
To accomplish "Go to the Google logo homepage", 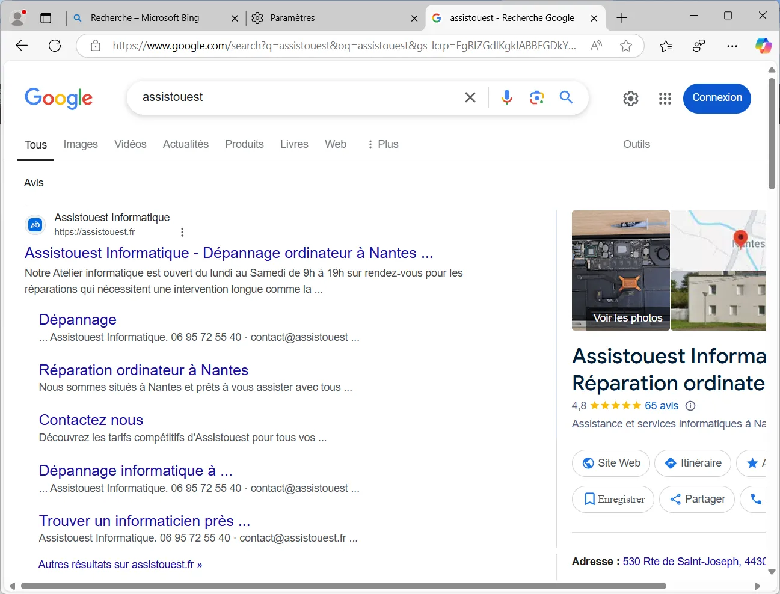I will click(58, 98).
